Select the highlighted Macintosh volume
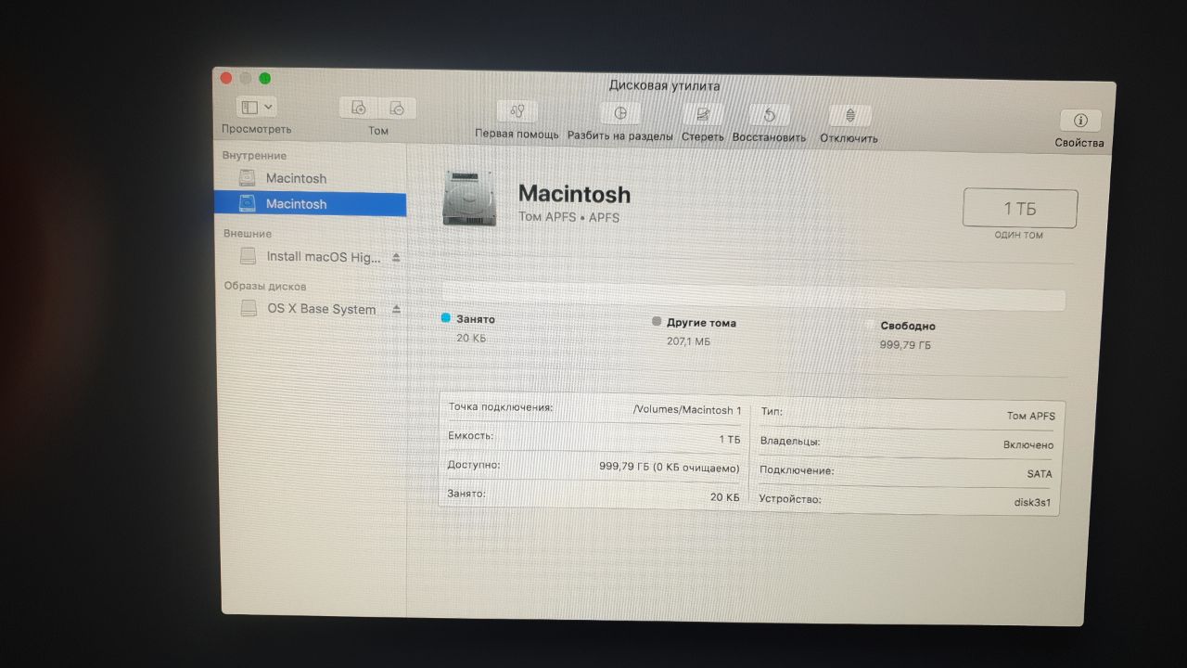The image size is (1187, 668). 310,203
